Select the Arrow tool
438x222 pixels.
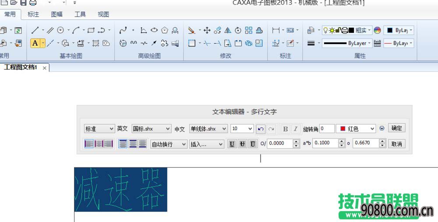[154, 43]
